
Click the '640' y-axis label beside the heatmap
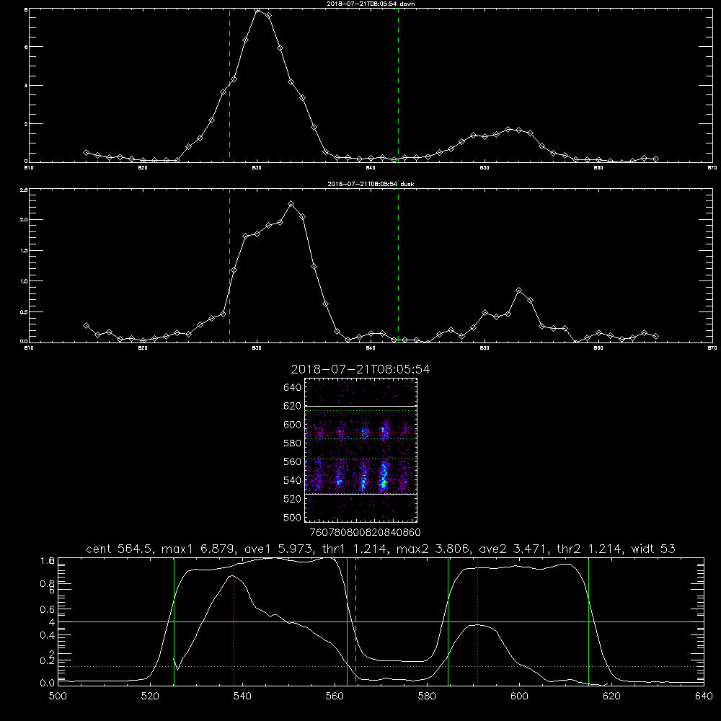(293, 387)
